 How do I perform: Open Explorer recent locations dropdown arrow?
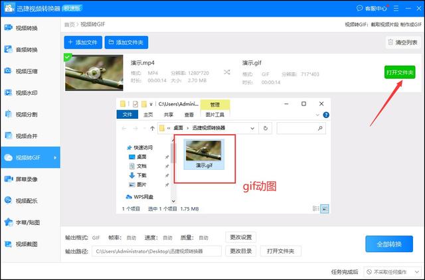coord(144,128)
